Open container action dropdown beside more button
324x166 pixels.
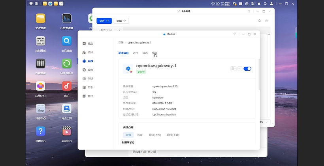(234, 69)
